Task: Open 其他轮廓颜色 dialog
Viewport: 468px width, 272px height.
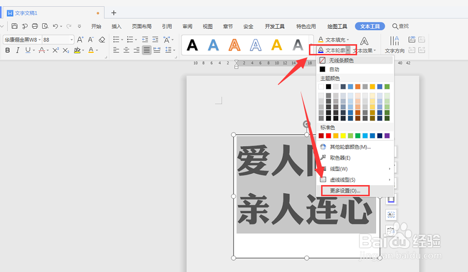Action: click(x=355, y=147)
